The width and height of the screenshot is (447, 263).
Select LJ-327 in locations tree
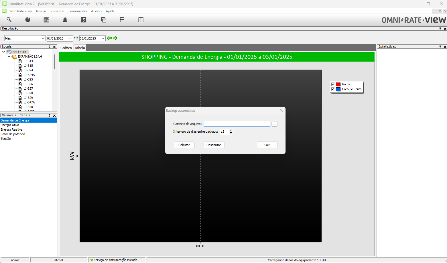pos(28,89)
